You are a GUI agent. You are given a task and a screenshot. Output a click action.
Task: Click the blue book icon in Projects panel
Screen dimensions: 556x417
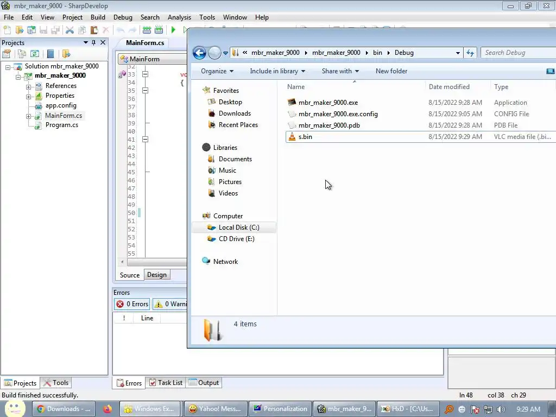pyautogui.click(x=50, y=54)
